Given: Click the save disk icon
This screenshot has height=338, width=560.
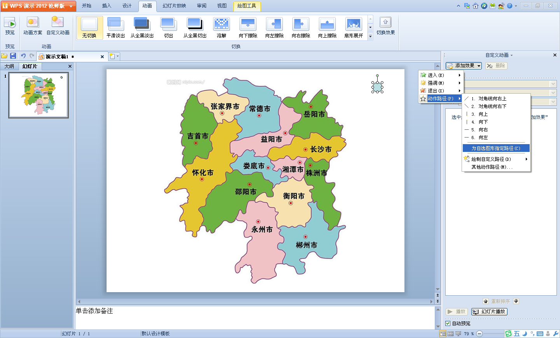Looking at the screenshot, I should (x=13, y=56).
